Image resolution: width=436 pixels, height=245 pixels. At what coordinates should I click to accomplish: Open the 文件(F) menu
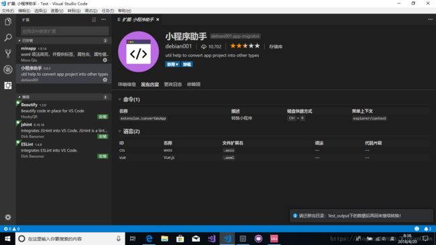click(8, 11)
